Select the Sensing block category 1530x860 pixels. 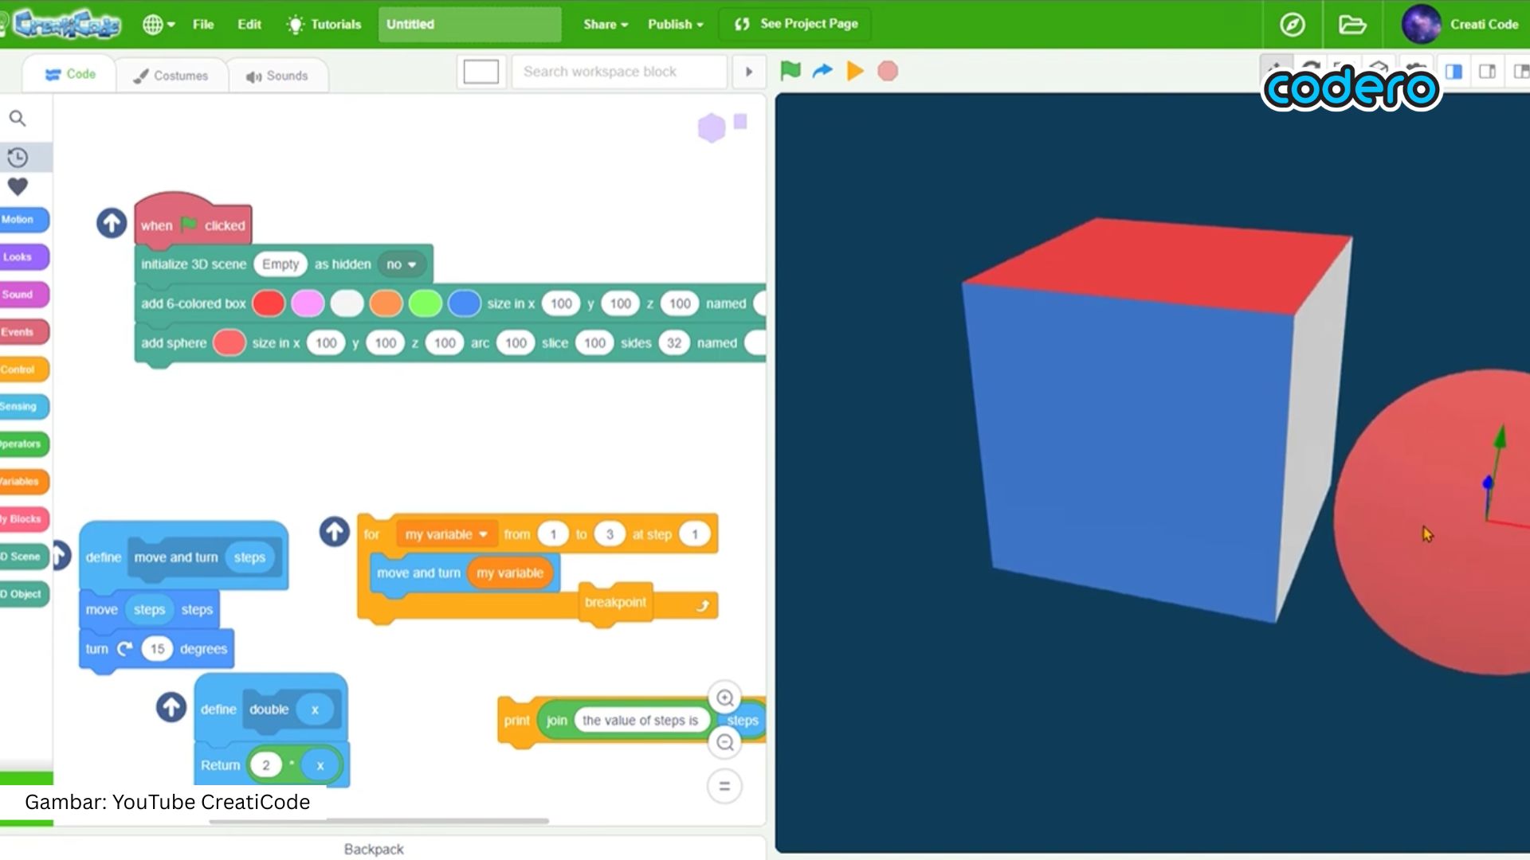point(22,407)
